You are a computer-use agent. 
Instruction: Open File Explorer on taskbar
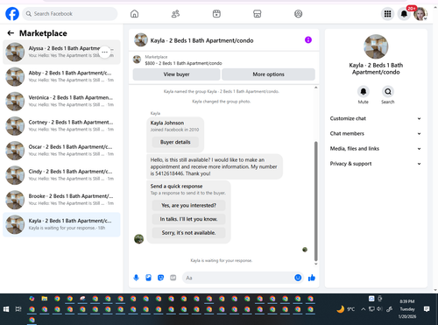click(45, 299)
